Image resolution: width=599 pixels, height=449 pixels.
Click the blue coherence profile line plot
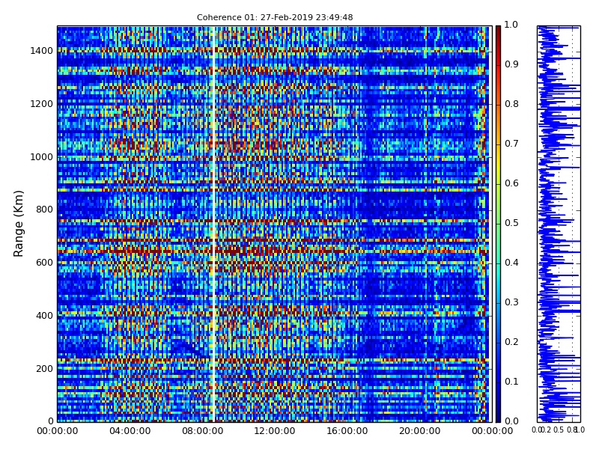click(559, 224)
